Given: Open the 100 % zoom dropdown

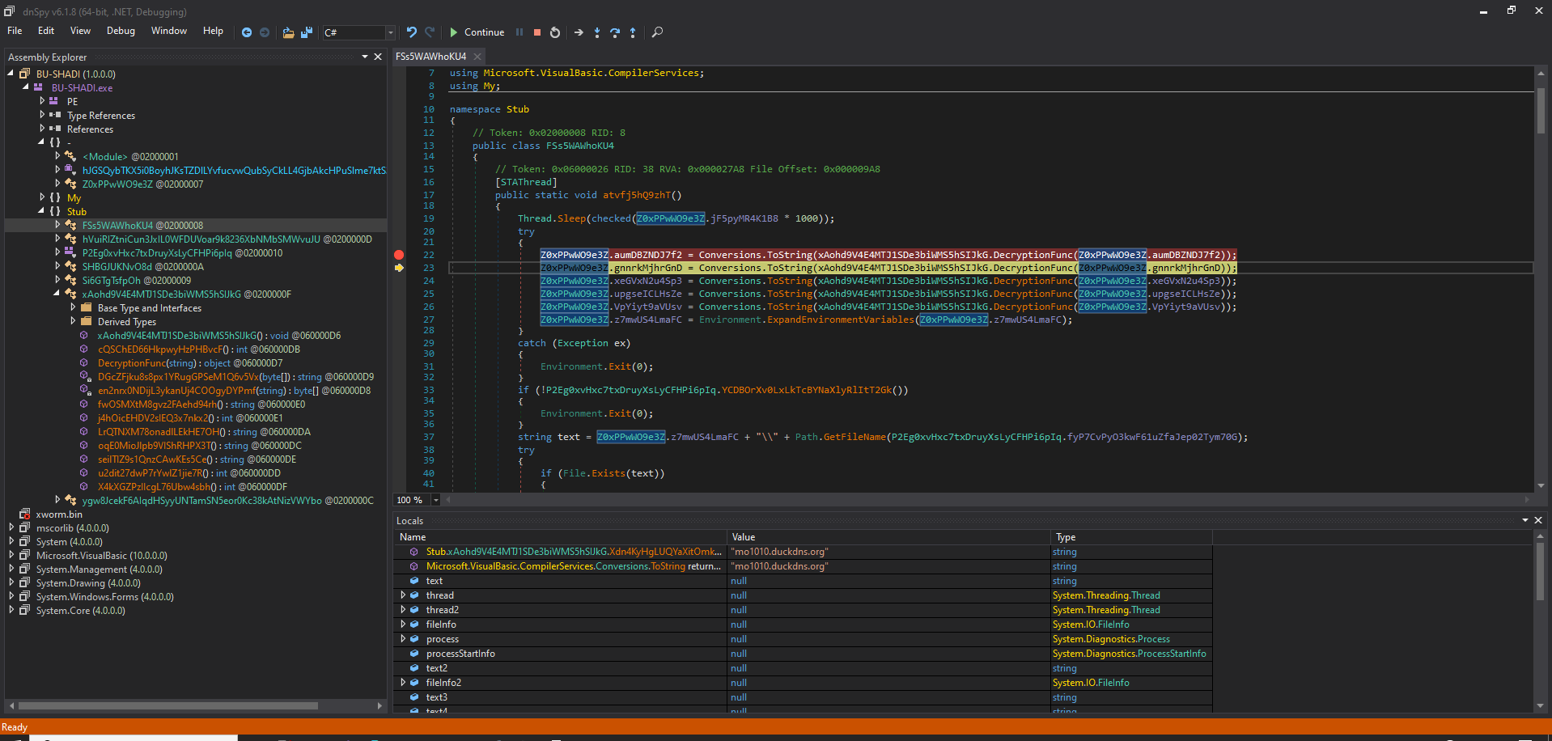Looking at the screenshot, I should (x=435, y=500).
